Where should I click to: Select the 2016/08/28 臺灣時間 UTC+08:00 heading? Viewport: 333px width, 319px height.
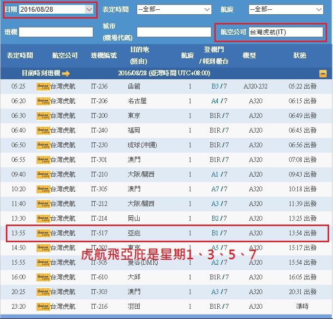tap(164, 73)
